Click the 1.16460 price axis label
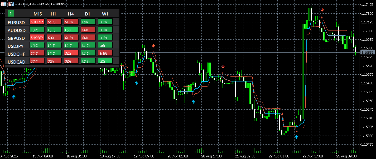The image size is (376, 159). tap(367, 83)
